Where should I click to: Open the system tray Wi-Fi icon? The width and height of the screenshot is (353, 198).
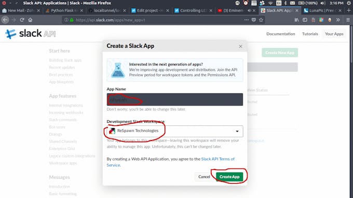pos(270,3)
